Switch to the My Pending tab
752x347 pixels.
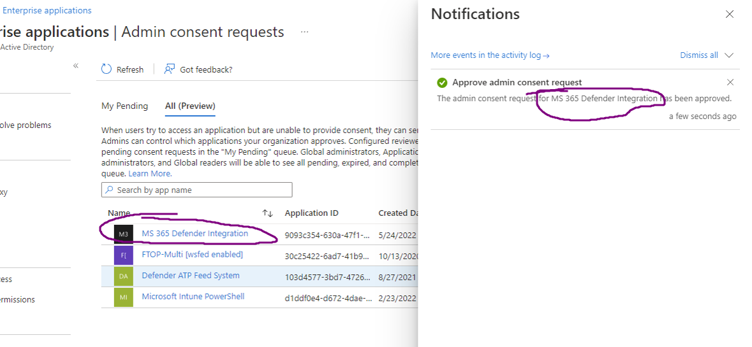tap(124, 106)
